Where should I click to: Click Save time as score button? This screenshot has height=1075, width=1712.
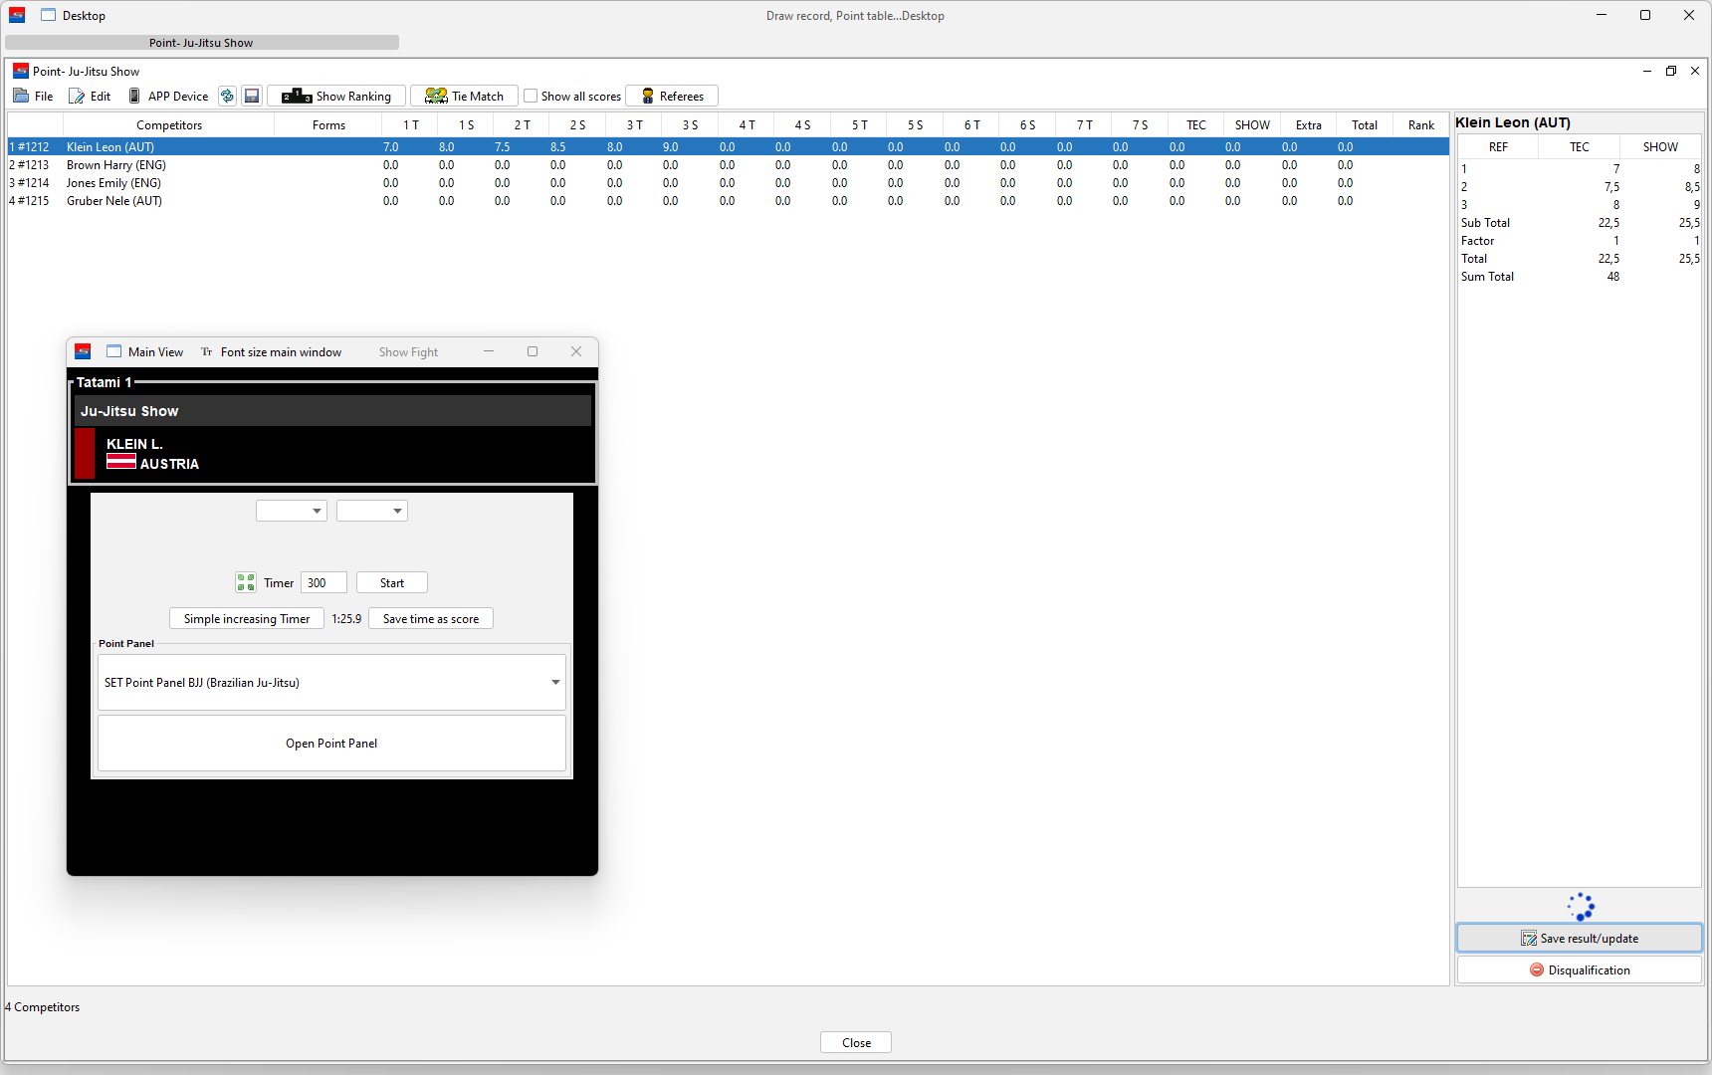pyautogui.click(x=430, y=619)
